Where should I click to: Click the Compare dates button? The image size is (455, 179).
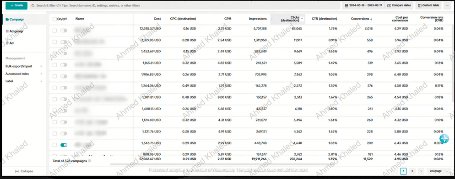pyautogui.click(x=399, y=5)
